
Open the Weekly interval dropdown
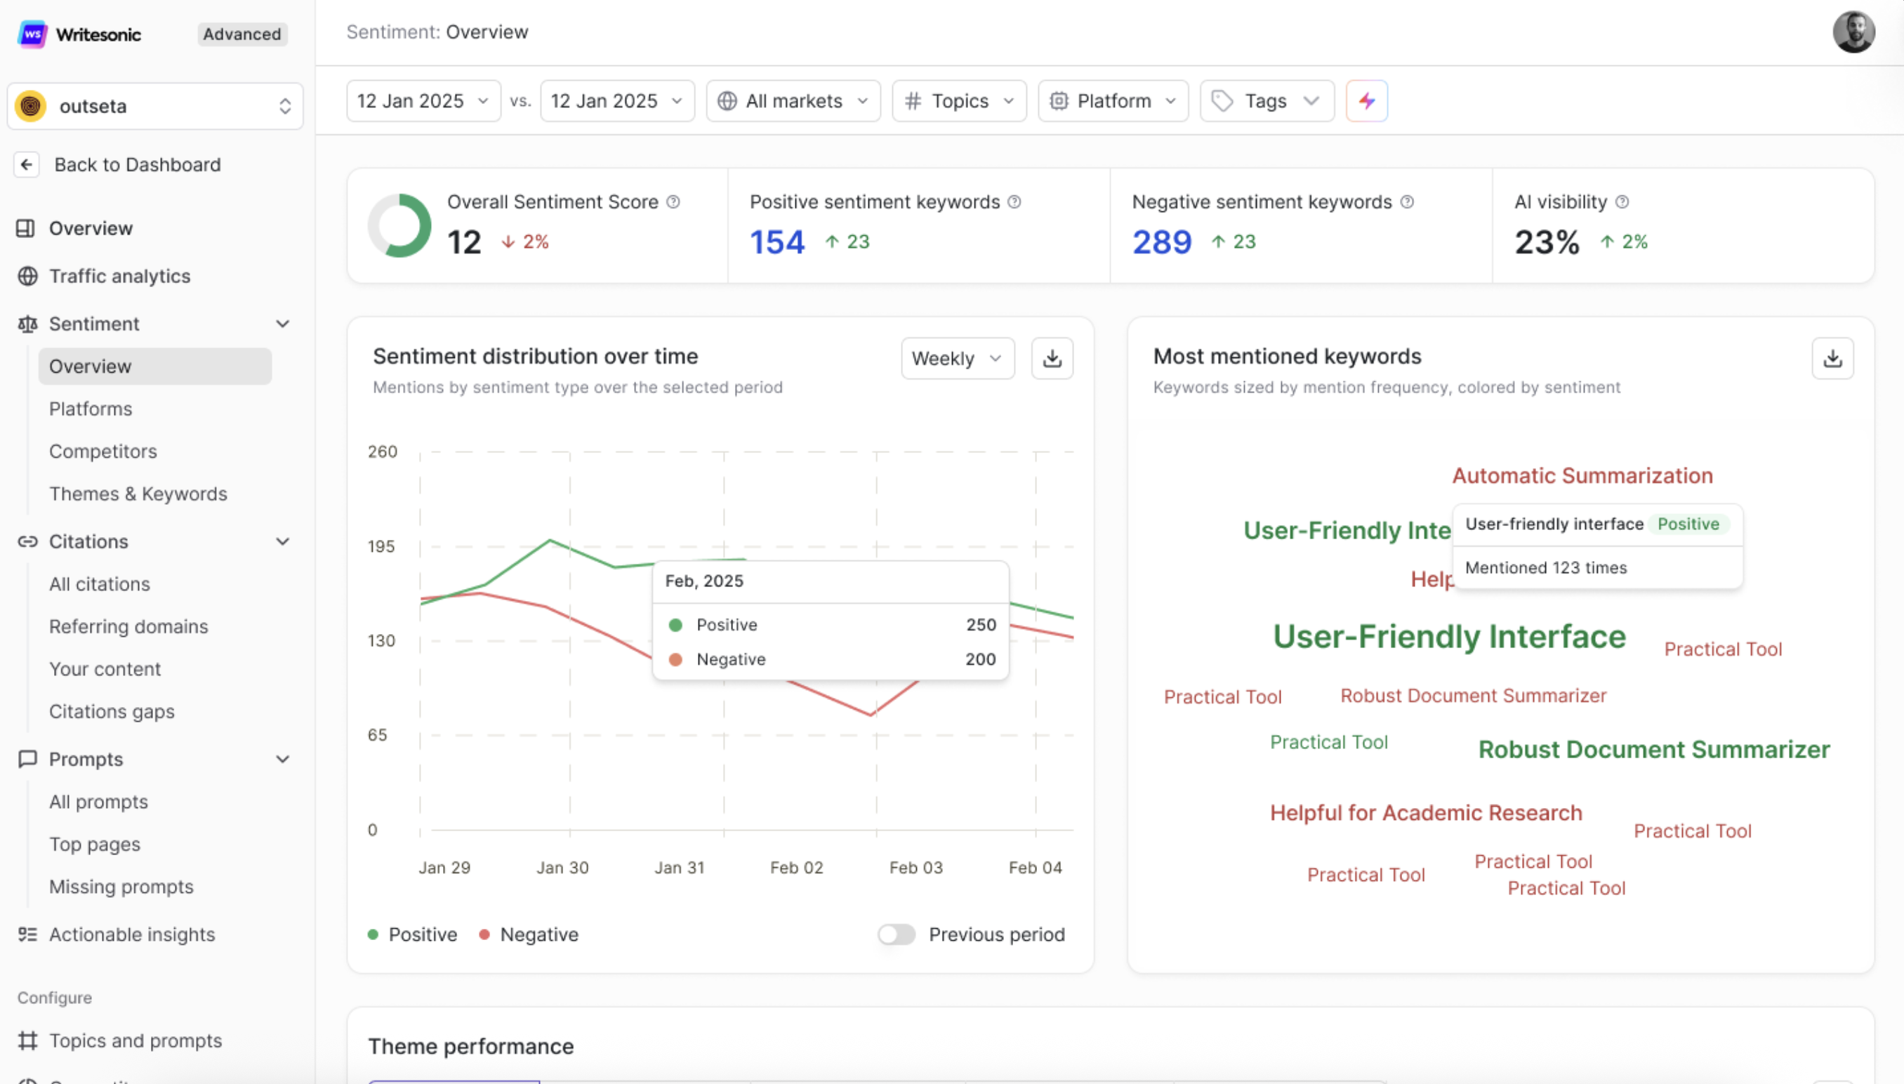point(957,358)
